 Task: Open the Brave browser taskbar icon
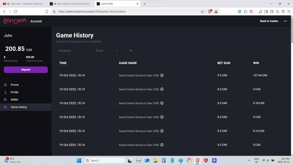[x=197, y=160]
